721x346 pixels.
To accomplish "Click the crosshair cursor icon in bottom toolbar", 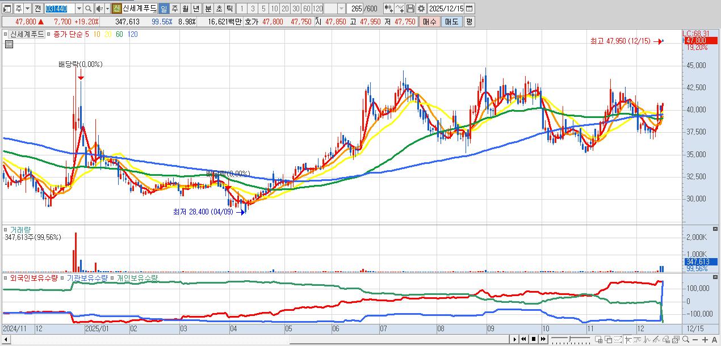I will coord(627,339).
